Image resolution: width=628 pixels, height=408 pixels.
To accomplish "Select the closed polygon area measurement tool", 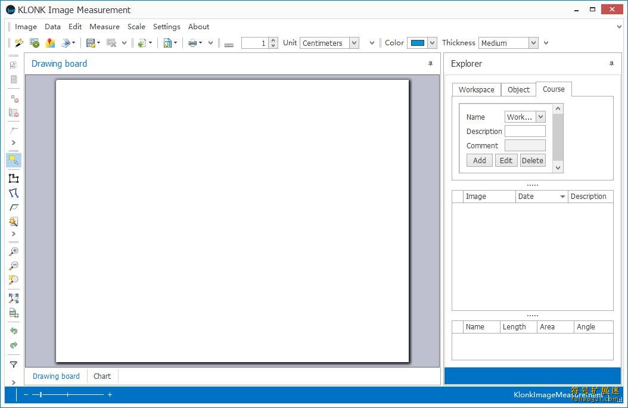I will [14, 178].
